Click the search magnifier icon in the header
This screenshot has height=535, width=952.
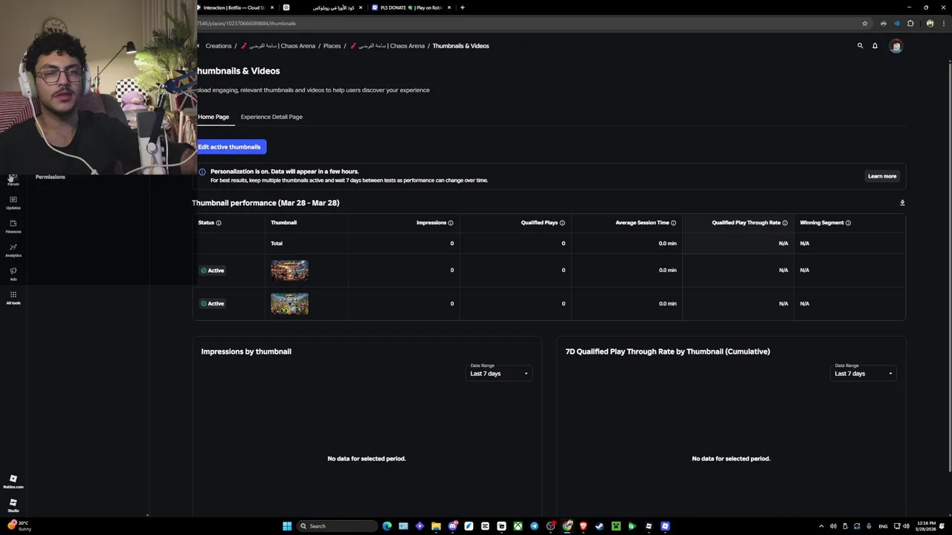click(861, 46)
